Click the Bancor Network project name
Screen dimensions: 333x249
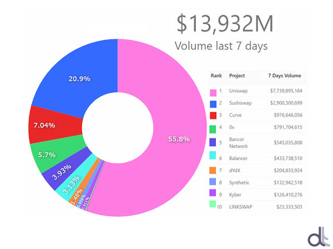point(238,143)
